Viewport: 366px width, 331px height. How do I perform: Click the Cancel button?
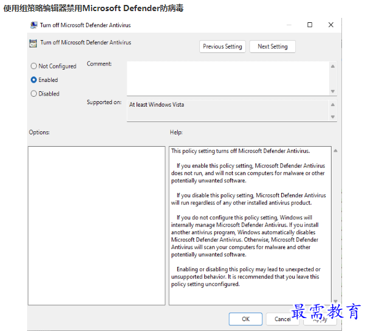coord(282,319)
